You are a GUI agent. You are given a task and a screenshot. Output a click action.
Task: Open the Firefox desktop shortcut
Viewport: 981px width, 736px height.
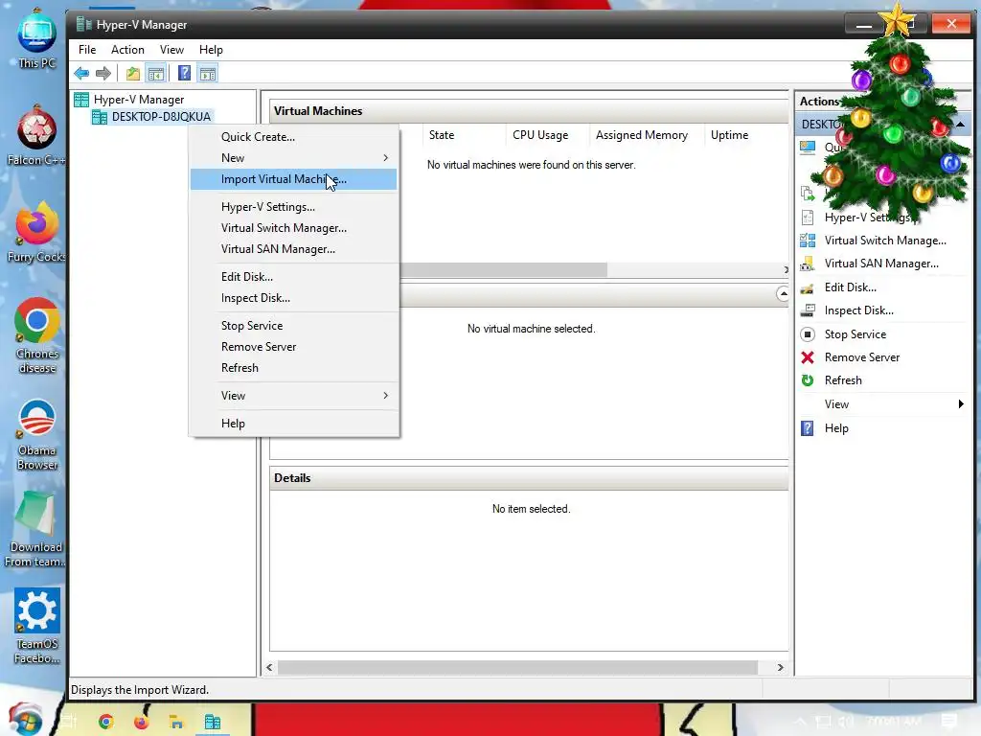tap(36, 233)
